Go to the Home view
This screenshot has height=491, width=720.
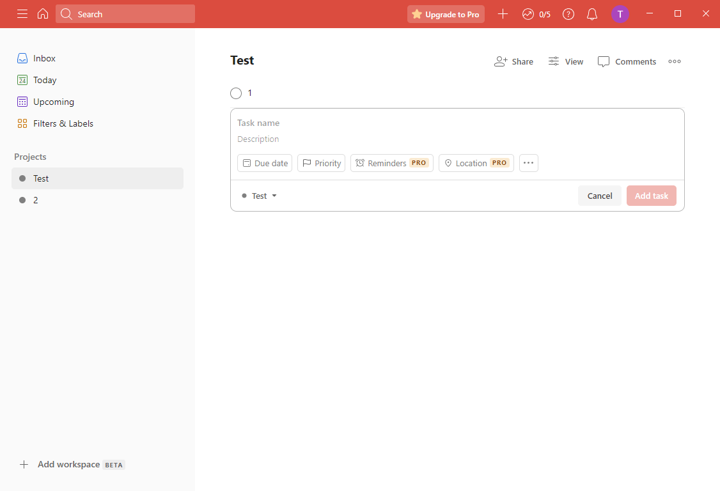43,14
